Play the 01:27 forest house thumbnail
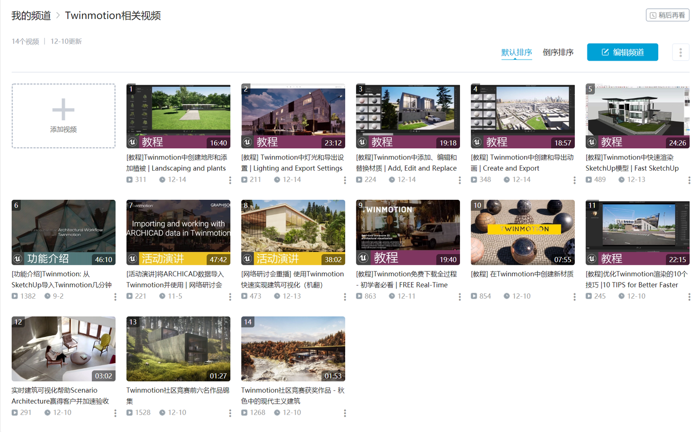Screen dimensions: 698x432 (178, 349)
